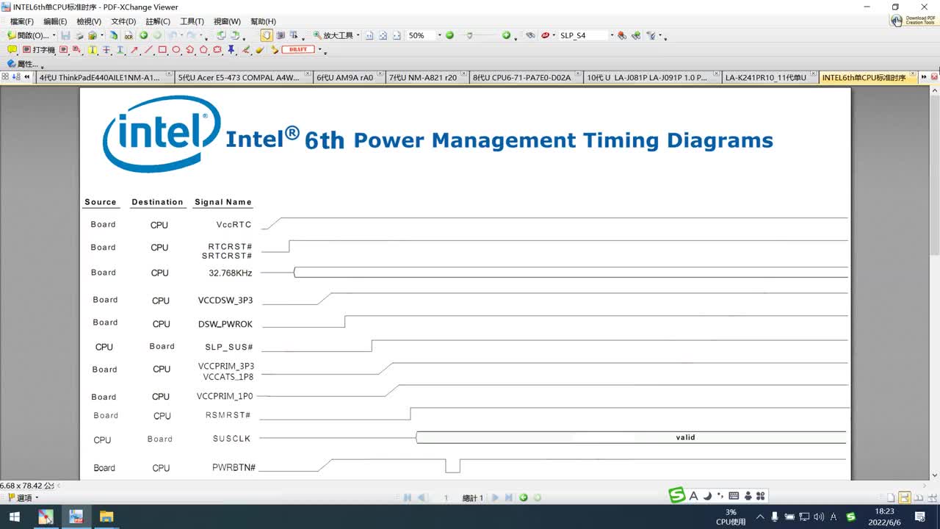Toggle continuous page layout icon

pos(905,497)
